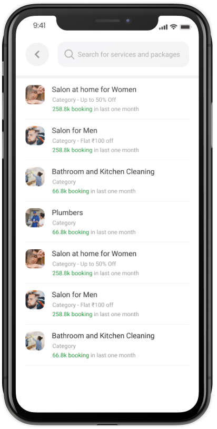217x429 pixels.
Task: Select first Salon for Men title
Action: click(75, 131)
